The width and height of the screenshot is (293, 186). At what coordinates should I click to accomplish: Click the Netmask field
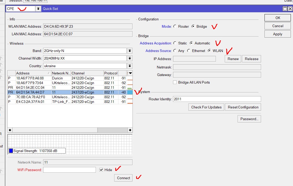tap(217, 67)
